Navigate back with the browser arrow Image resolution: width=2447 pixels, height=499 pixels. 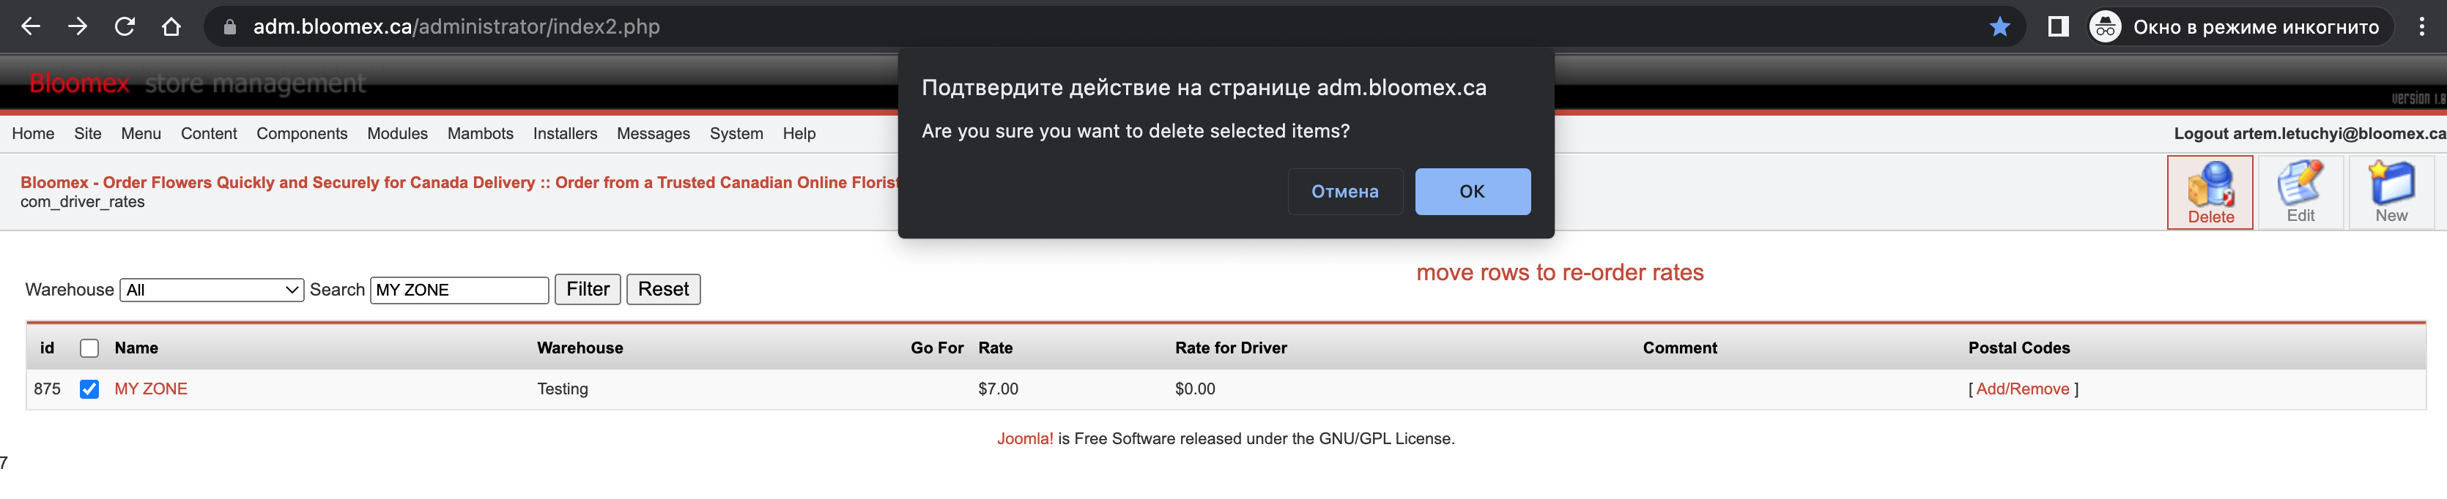(30, 26)
